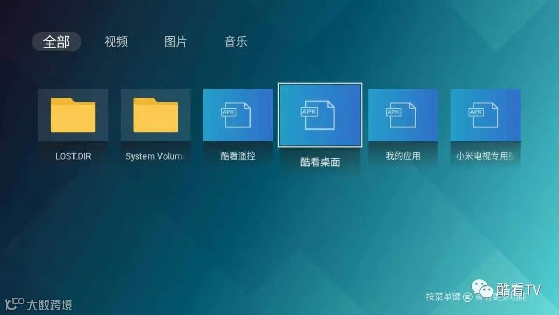Switch to the 图片 tab
This screenshot has height=315, width=559.
pyautogui.click(x=176, y=42)
